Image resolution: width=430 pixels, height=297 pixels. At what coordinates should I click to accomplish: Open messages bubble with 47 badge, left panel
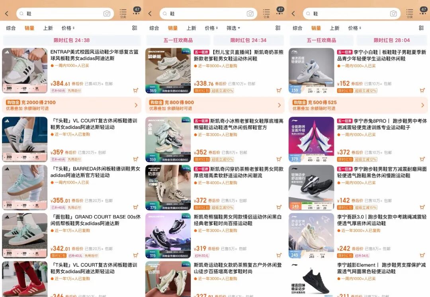coord(137,10)
